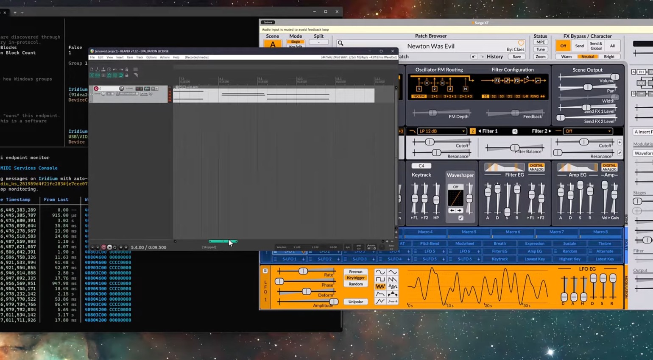Open the Options menu in REAPER

151,57
